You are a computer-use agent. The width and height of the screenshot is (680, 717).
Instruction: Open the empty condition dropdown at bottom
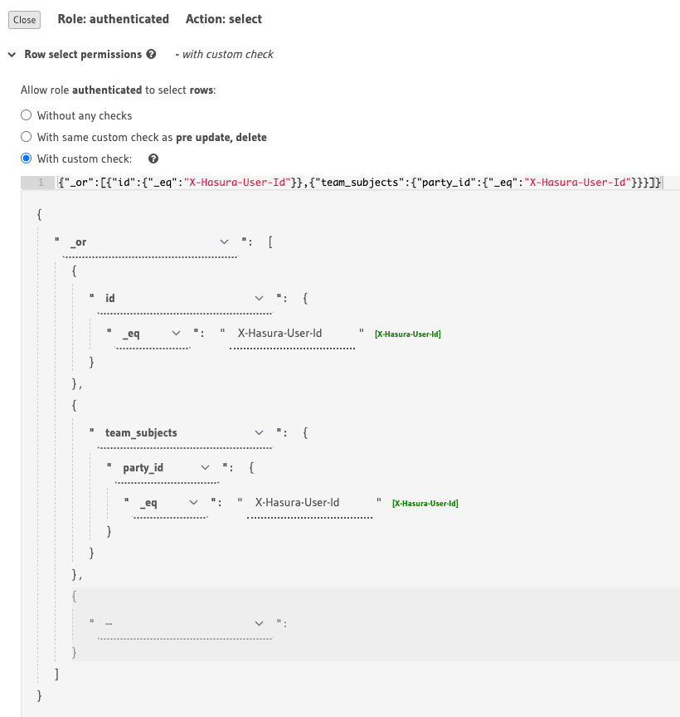(185, 624)
